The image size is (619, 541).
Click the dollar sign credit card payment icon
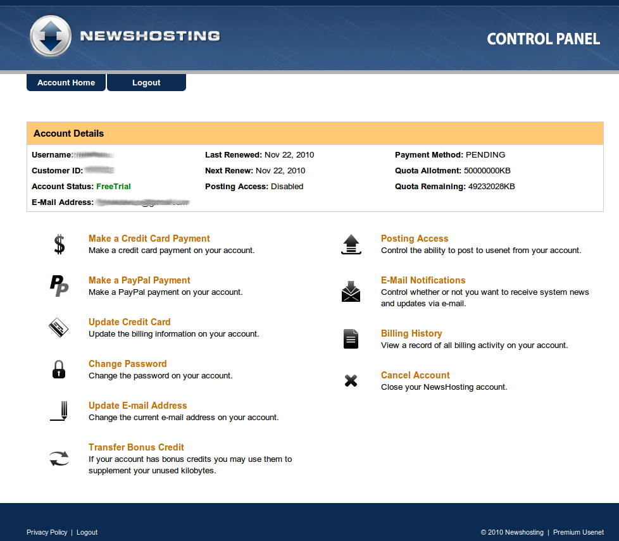pos(59,244)
